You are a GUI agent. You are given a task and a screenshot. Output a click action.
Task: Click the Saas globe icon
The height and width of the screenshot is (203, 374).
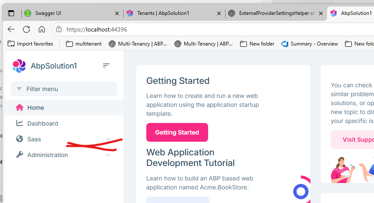click(x=20, y=139)
